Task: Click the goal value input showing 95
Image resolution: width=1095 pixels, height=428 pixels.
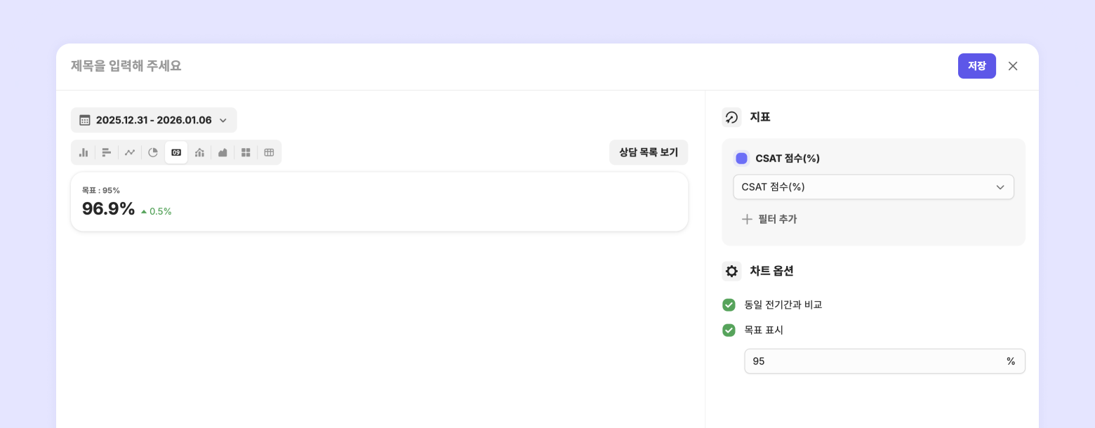Action: pyautogui.click(x=874, y=361)
